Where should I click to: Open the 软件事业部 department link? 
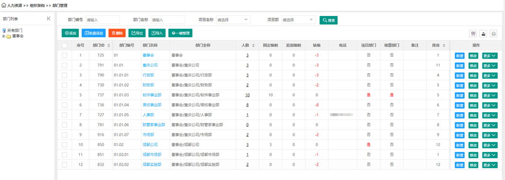(x=152, y=95)
